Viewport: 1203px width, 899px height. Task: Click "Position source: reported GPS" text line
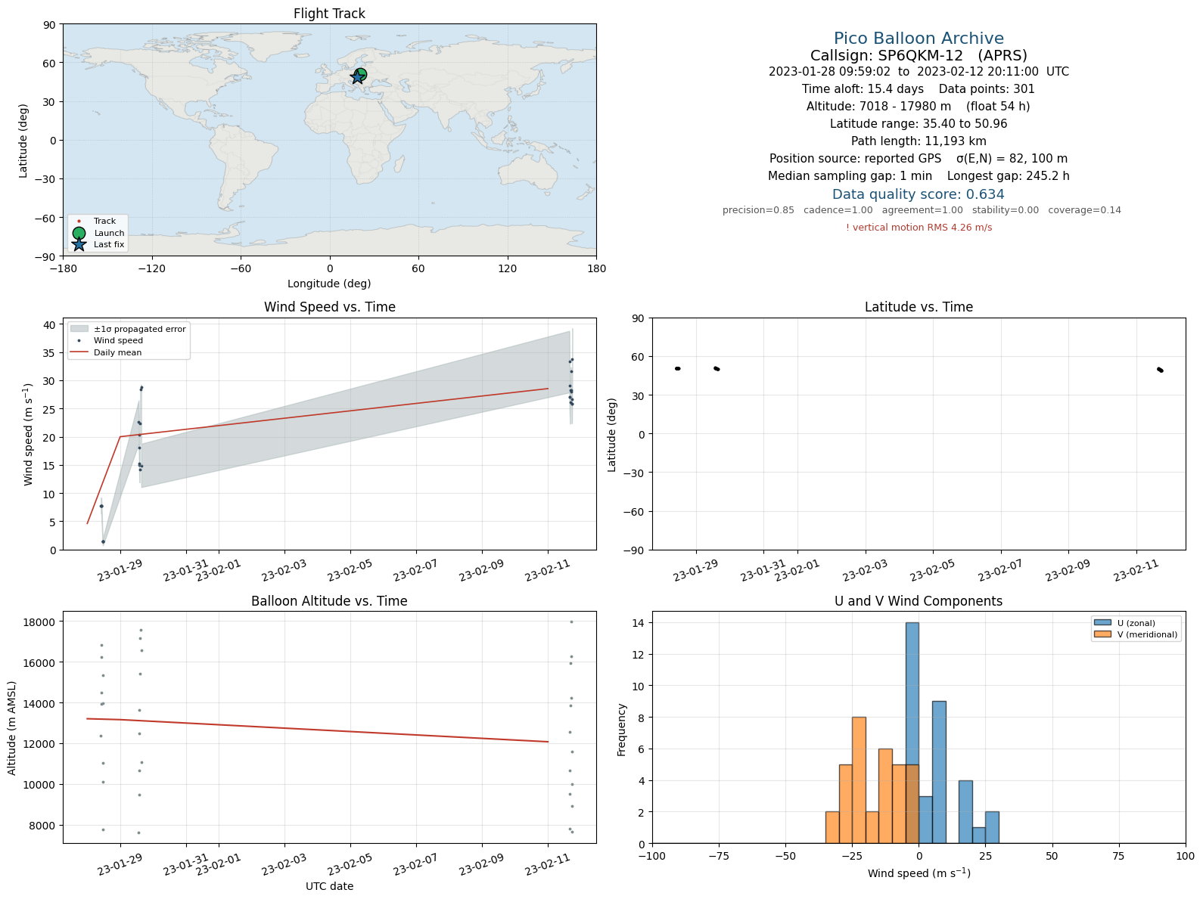tap(919, 159)
